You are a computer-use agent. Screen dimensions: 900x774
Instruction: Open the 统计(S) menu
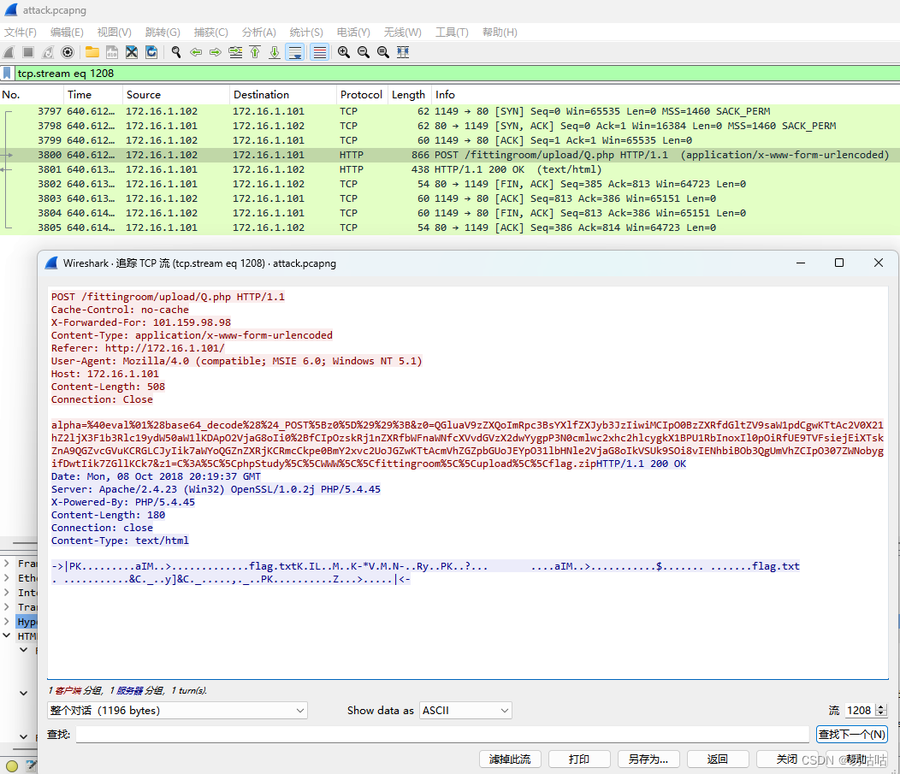tap(305, 32)
